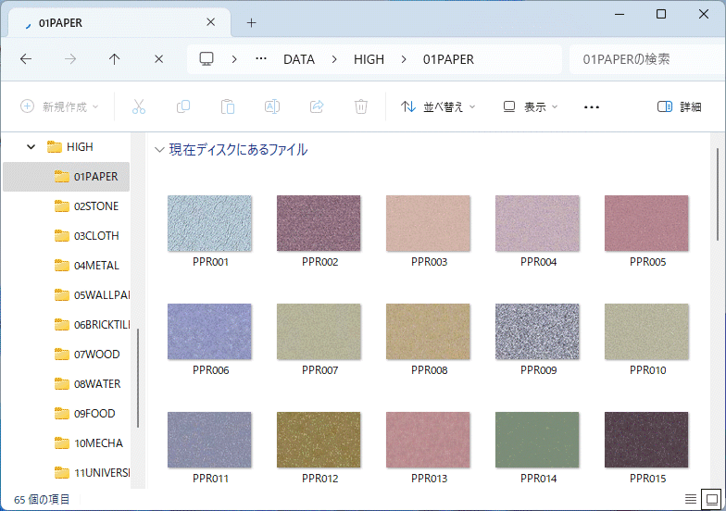This screenshot has width=726, height=511.
Task: Open the See more ellipsis menu
Action: 591,107
